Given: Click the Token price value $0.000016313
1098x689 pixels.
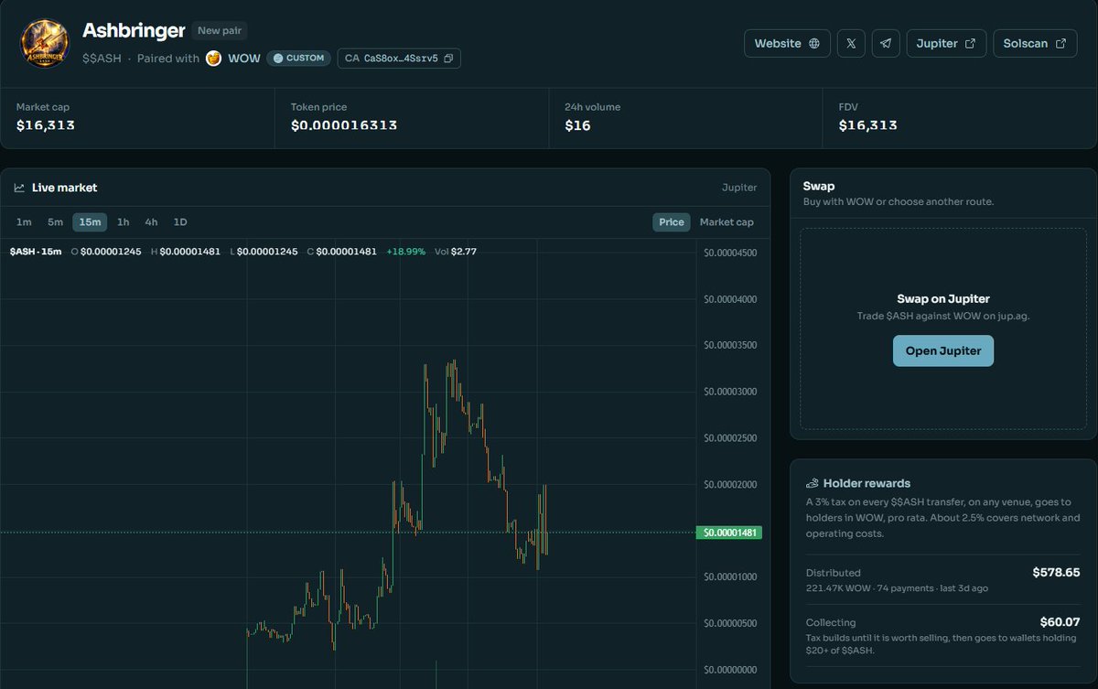Looking at the screenshot, I should pos(344,125).
